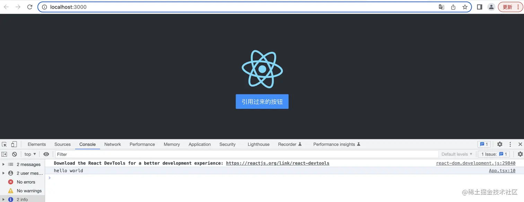The image size is (524, 202).
Task: Open the Default levels dropdown
Action: [x=457, y=154]
